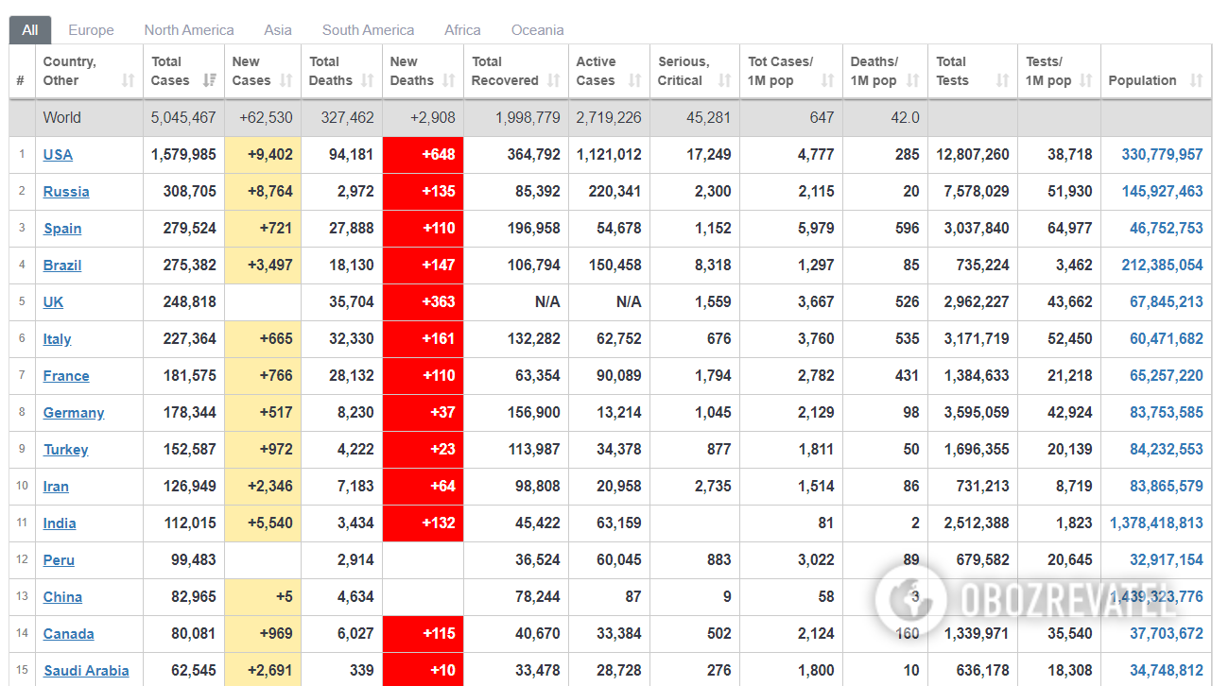Click USA population figure link
The image size is (1229, 686).
point(1162,155)
